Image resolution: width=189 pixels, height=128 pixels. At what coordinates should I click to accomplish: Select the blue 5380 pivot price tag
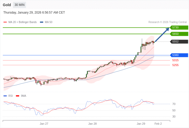[179, 55]
